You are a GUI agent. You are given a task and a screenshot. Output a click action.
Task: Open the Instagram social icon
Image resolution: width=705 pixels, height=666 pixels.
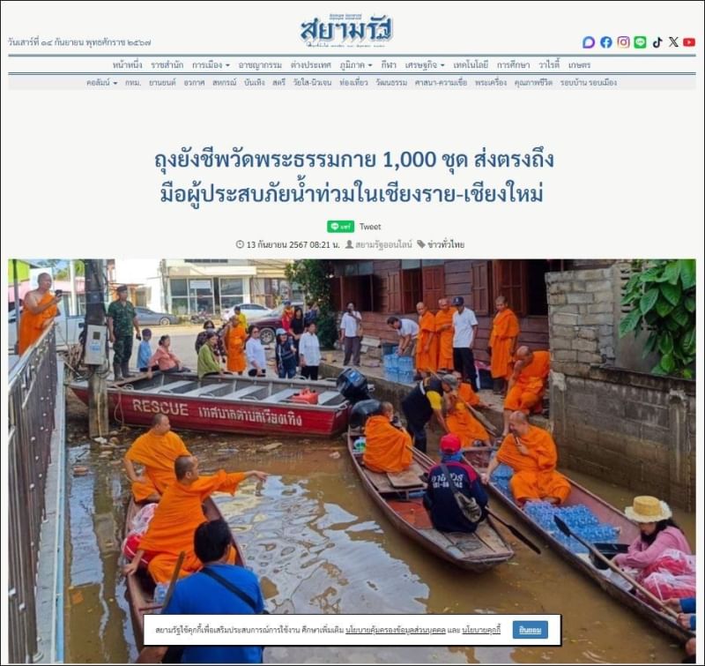[623, 42]
